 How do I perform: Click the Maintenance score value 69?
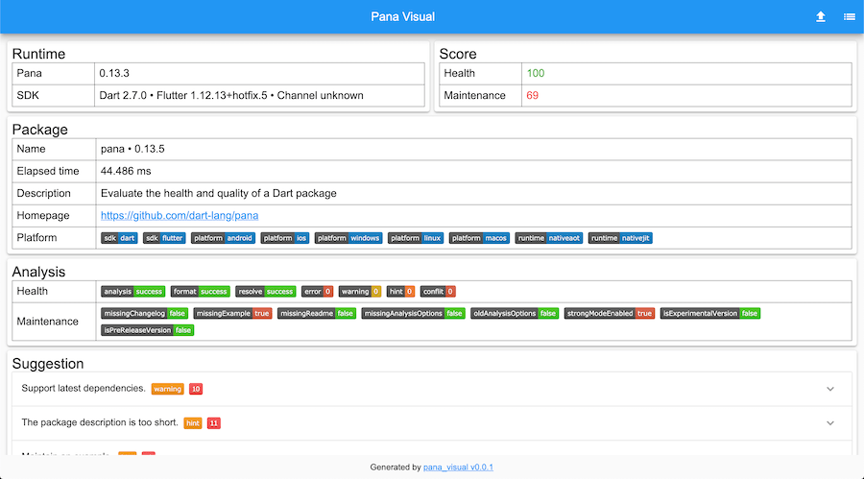click(x=532, y=95)
